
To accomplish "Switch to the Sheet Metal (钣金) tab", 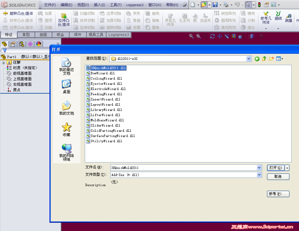I will point(60,35).
